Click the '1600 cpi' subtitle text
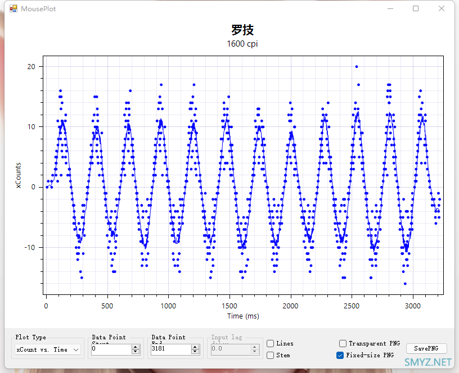The width and height of the screenshot is (459, 373). point(242,44)
